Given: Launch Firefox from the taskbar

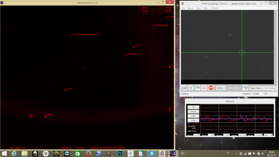Looking at the screenshot, I should pyautogui.click(x=88, y=154).
